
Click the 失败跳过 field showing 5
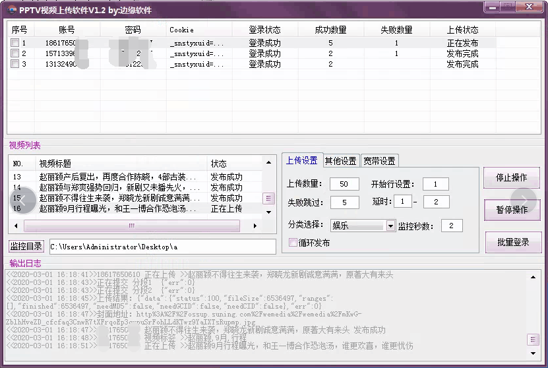[x=345, y=202]
